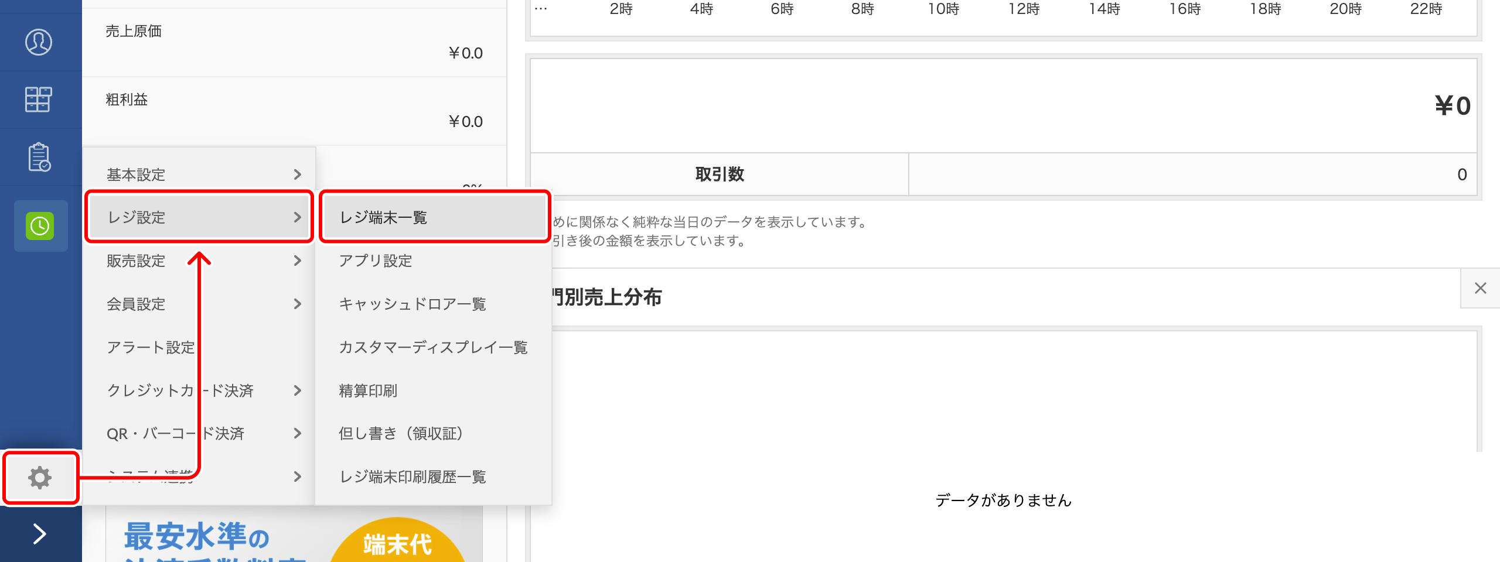1500x562 pixels.
Task: Open アラート設定 settings
Action: pyautogui.click(x=151, y=347)
